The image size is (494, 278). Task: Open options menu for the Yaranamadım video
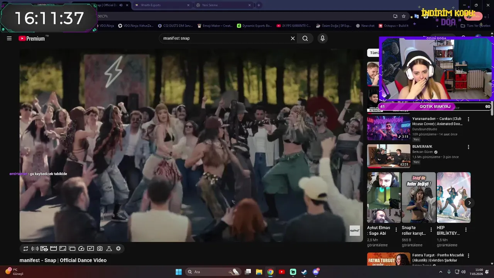click(469, 119)
